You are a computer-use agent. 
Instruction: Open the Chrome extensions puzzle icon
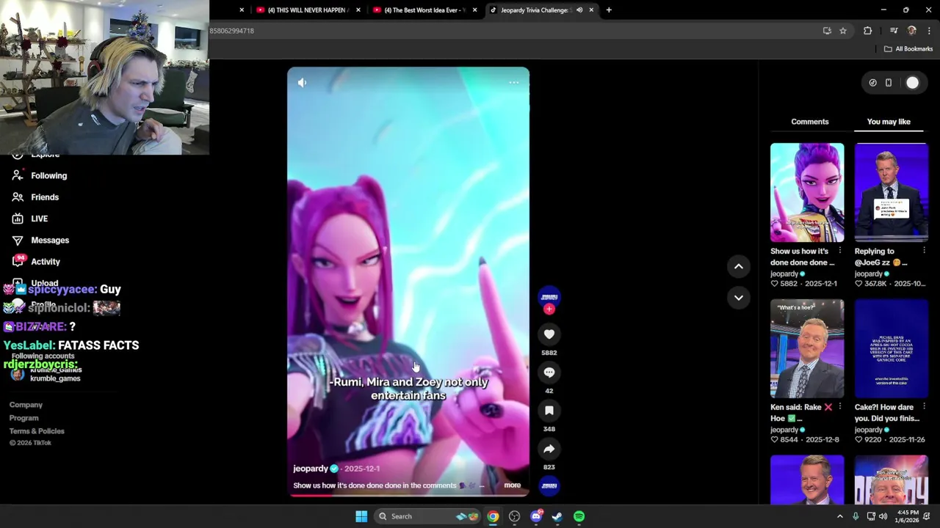(x=867, y=31)
